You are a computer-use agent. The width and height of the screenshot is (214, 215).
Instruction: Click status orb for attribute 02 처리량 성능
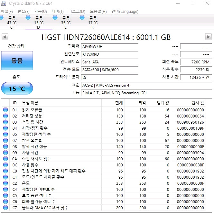pyautogui.click(x=5, y=116)
